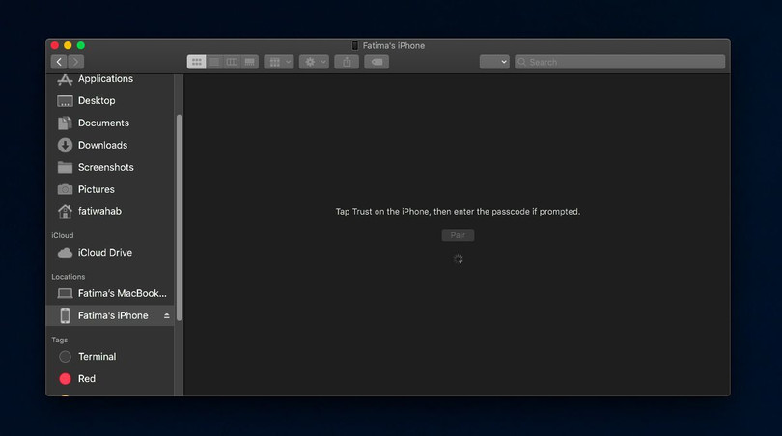Select the Documents label in sidebar
Image resolution: width=782 pixels, height=436 pixels.
103,123
